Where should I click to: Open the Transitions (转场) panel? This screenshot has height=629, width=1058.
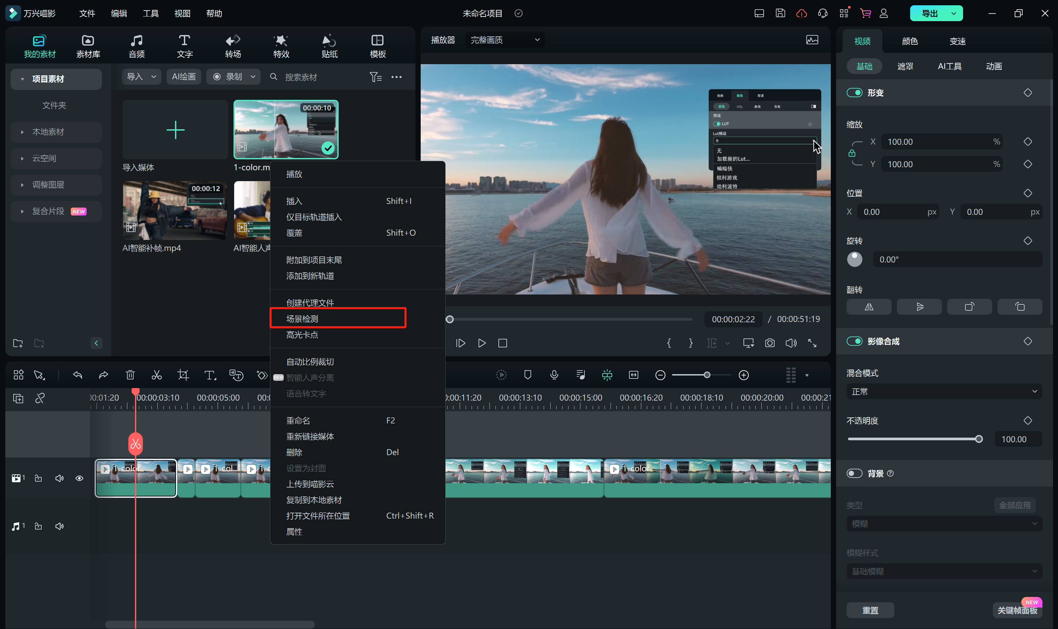[233, 46]
